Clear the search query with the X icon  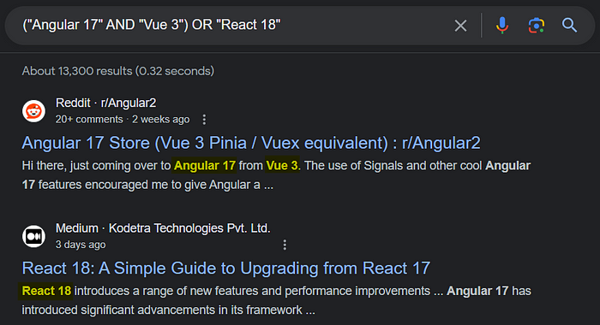(x=460, y=26)
